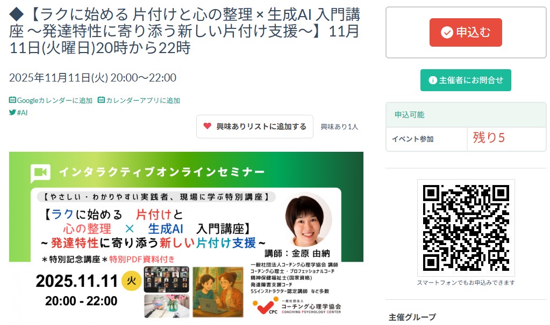Click the info icon on 主催者にお問合せ

[433, 80]
